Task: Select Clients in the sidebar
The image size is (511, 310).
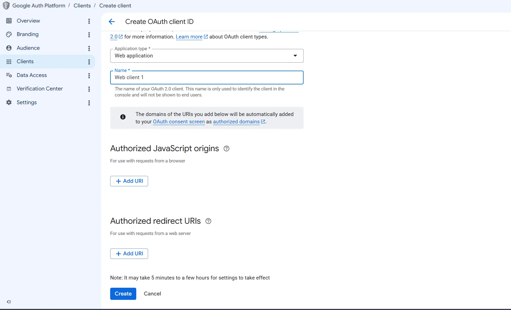Action: [x=25, y=62]
